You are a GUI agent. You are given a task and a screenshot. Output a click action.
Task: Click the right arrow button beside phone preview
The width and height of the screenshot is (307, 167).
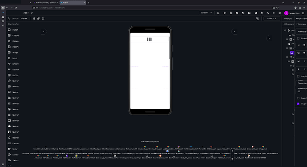click(x=234, y=32)
